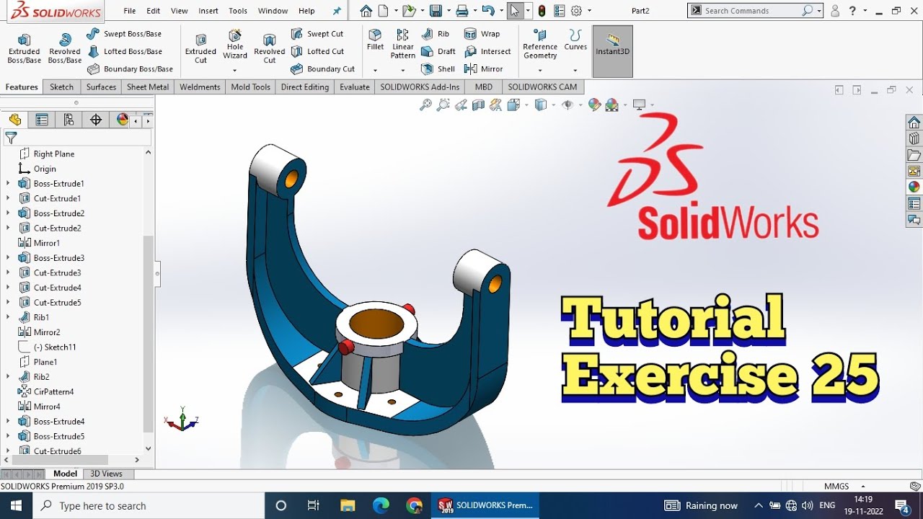Open Google Chrome from the taskbar

coord(414,505)
